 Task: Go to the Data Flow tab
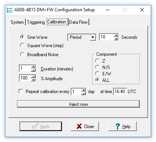click(x=78, y=22)
